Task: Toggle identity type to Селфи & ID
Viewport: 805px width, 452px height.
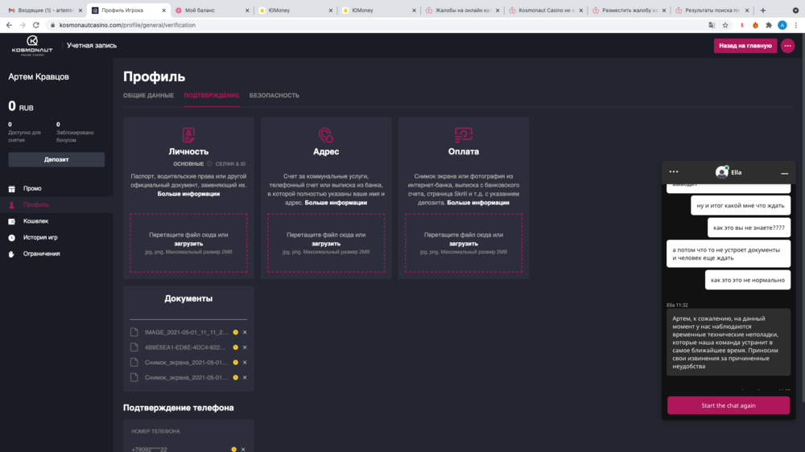Action: (229, 164)
